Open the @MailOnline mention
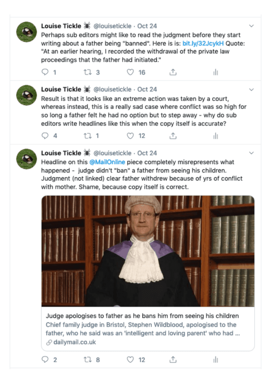Screen dimensions: 270x372 tap(107, 162)
